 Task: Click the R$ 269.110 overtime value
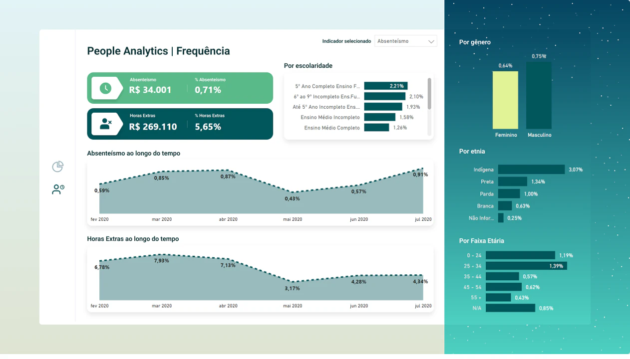pyautogui.click(x=153, y=127)
